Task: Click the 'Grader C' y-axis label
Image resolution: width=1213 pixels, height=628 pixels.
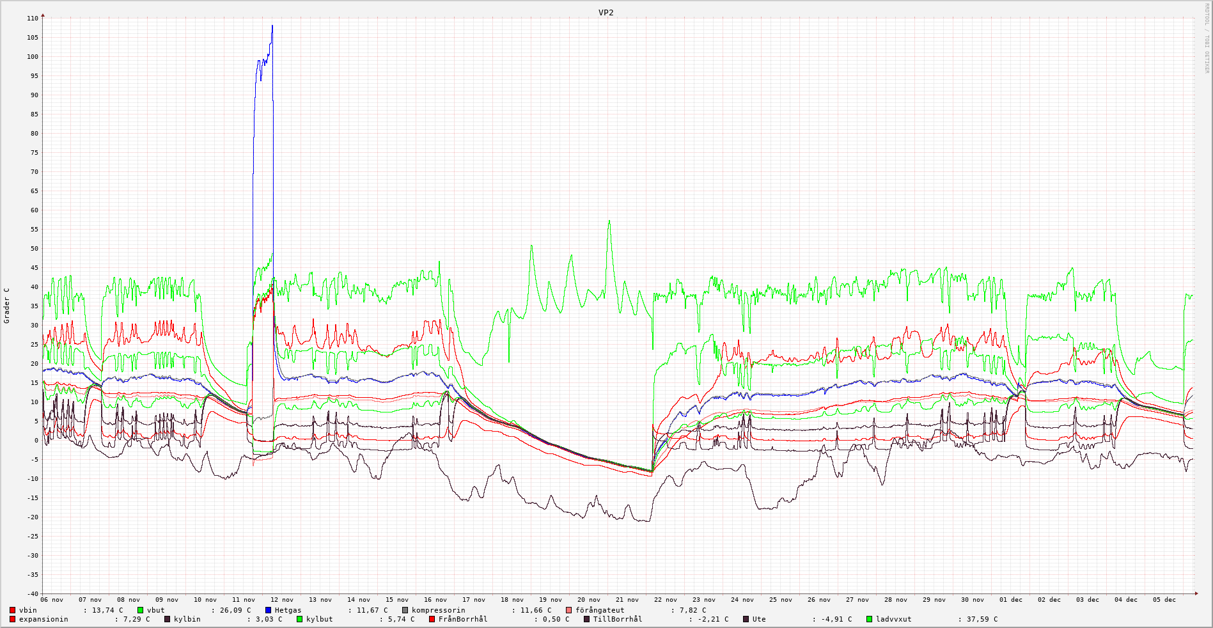Action: point(7,305)
